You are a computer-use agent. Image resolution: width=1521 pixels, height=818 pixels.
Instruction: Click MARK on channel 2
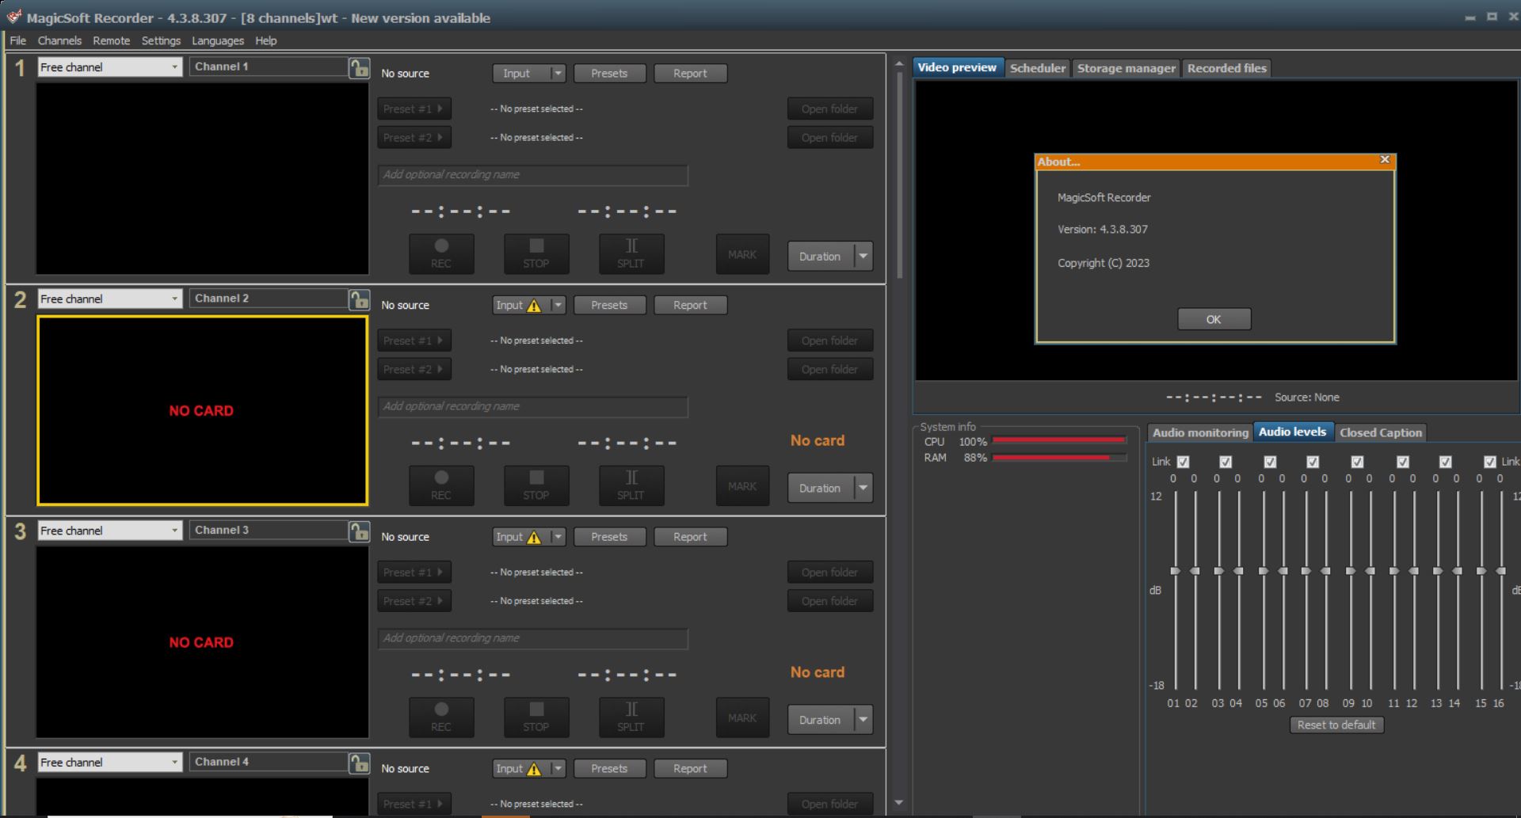[x=742, y=486]
